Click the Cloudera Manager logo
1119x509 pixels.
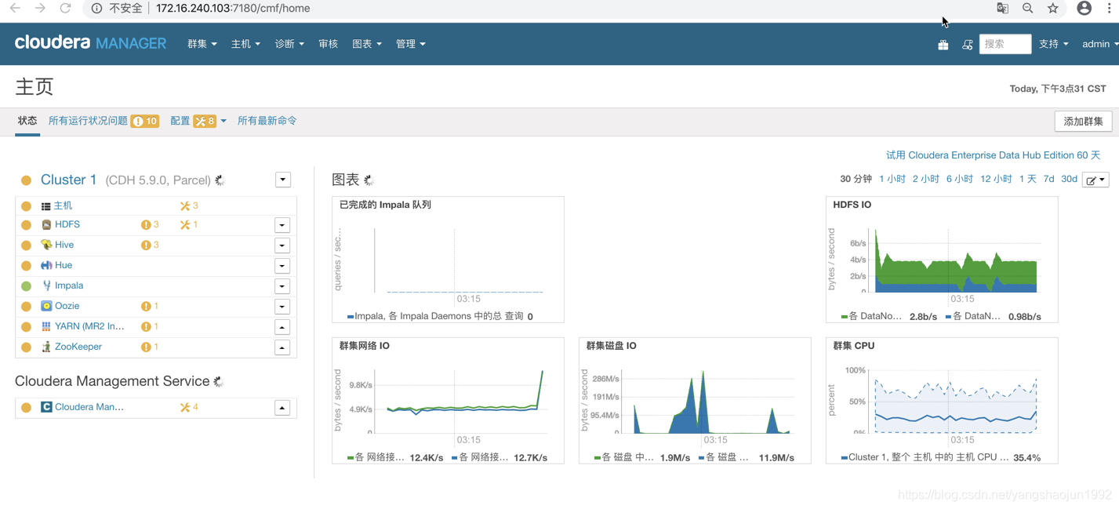click(90, 43)
